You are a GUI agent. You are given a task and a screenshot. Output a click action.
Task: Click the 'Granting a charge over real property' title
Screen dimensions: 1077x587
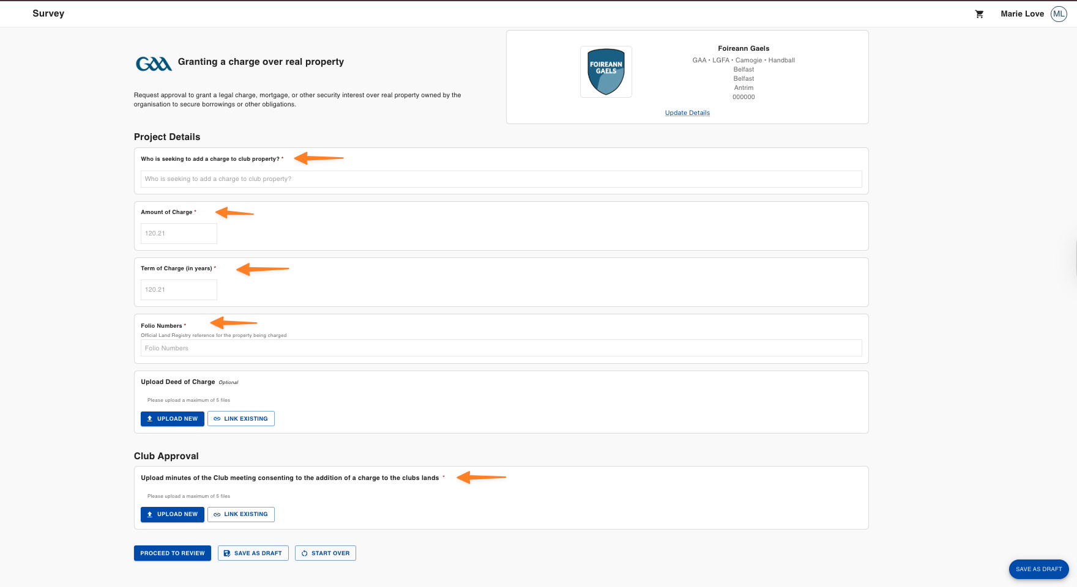(261, 62)
